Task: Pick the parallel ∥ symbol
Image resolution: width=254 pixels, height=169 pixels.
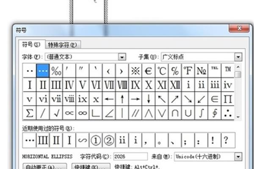Action: [x=135, y=113]
